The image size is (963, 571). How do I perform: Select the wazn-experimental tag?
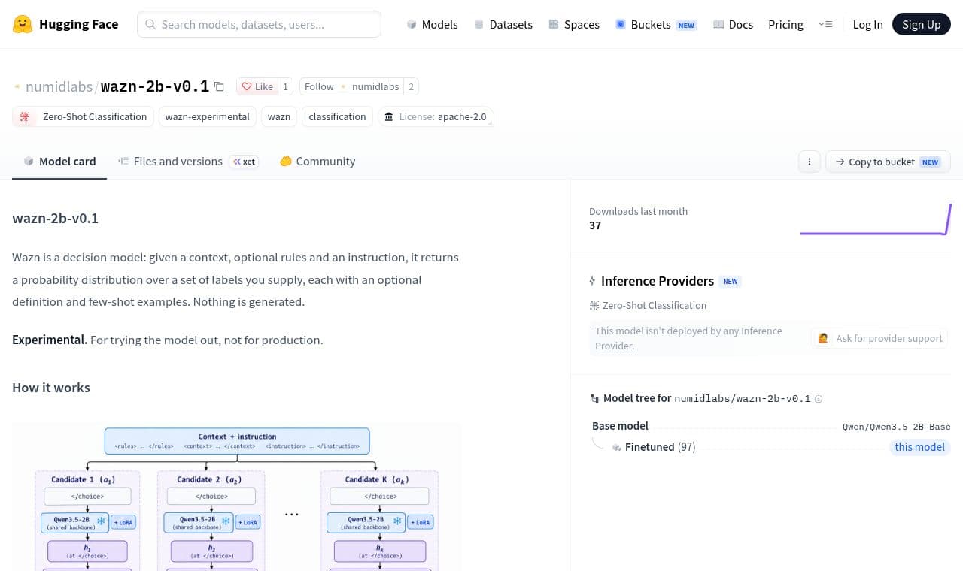coord(207,116)
